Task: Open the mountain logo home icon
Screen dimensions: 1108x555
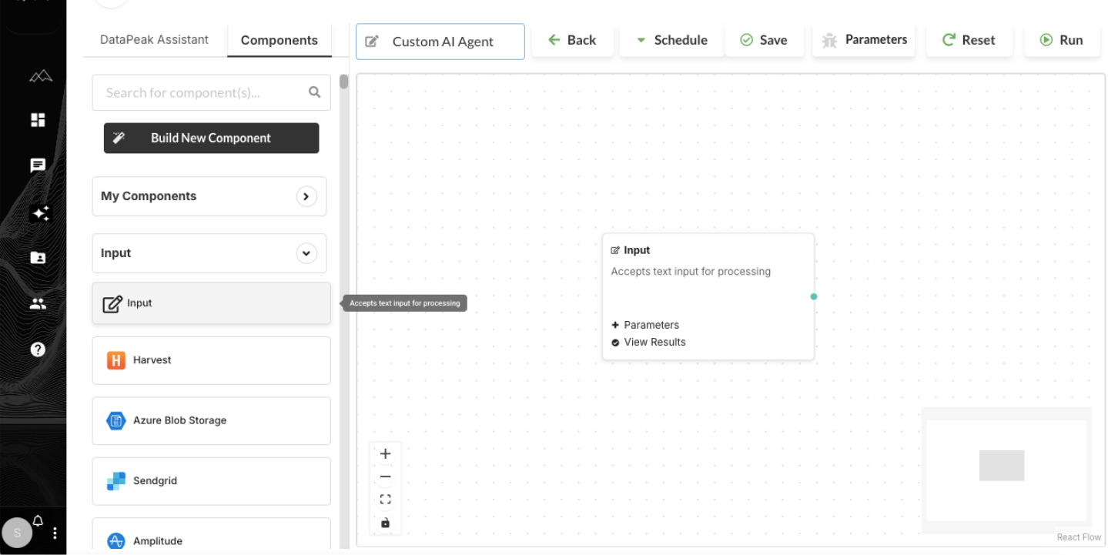Action: pyautogui.click(x=40, y=76)
